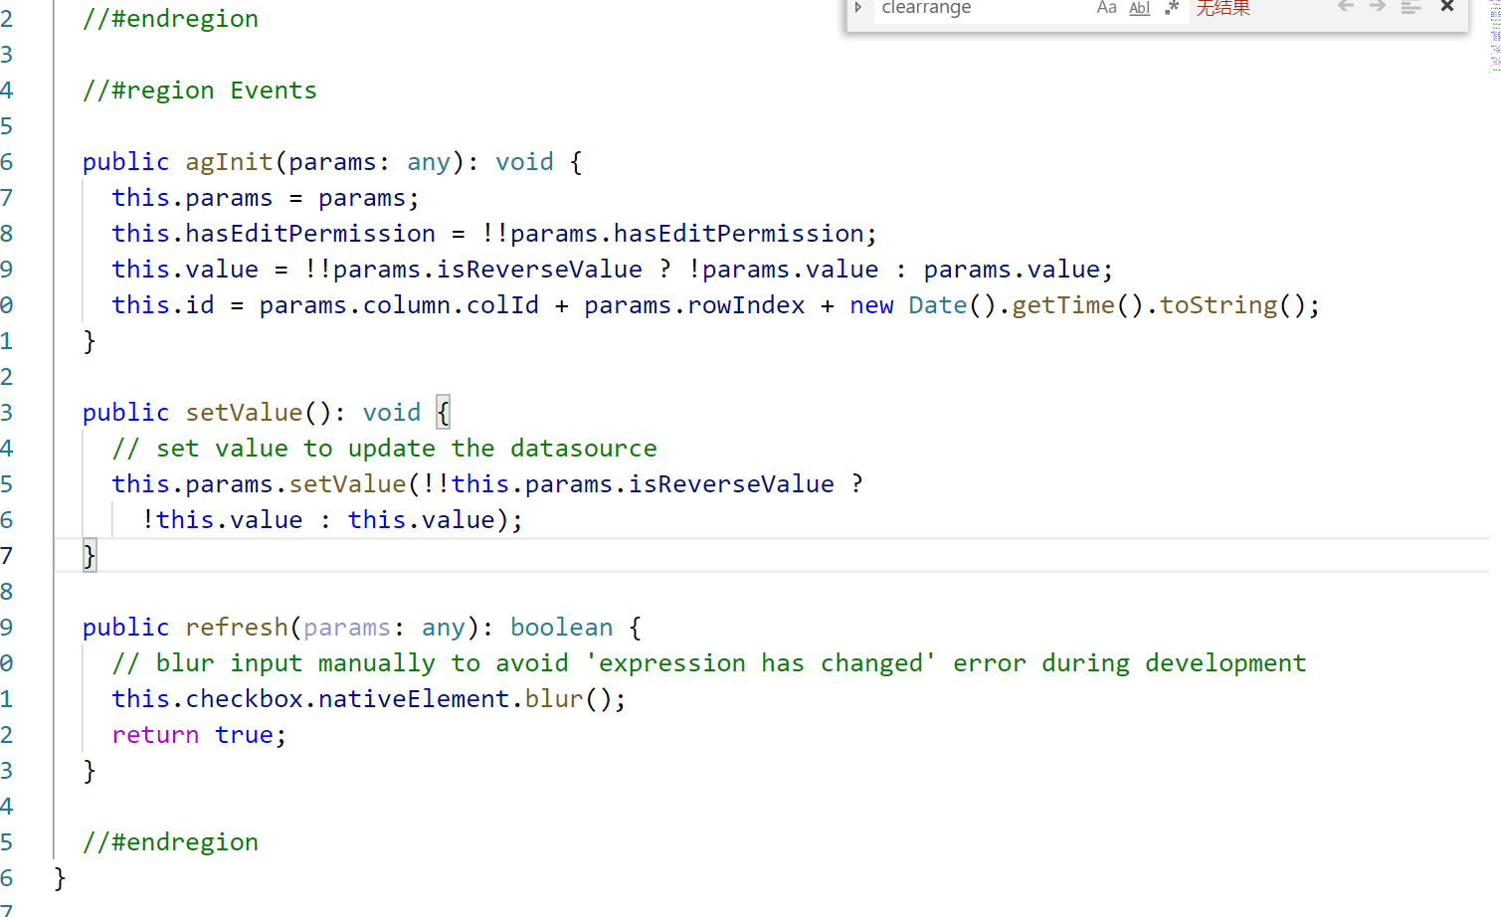Toggle Match Case in the find widget
This screenshot has width=1501, height=917.
tap(1107, 8)
